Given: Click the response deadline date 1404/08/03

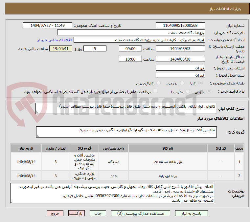Looking at the screenshot, I should 180,48.
